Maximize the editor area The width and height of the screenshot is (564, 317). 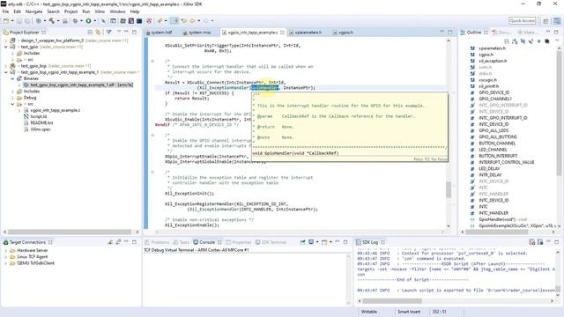point(450,32)
